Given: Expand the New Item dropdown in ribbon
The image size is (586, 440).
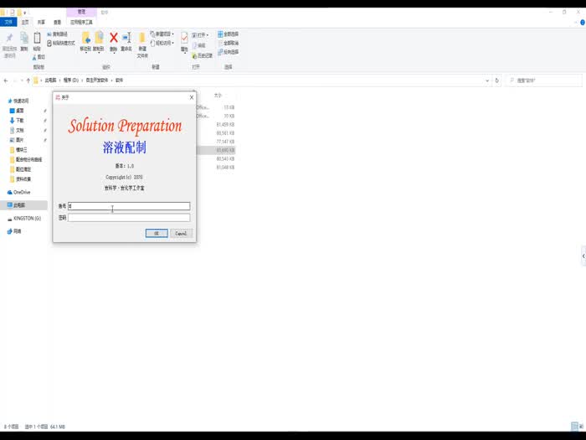Looking at the screenshot, I should coord(173,34).
